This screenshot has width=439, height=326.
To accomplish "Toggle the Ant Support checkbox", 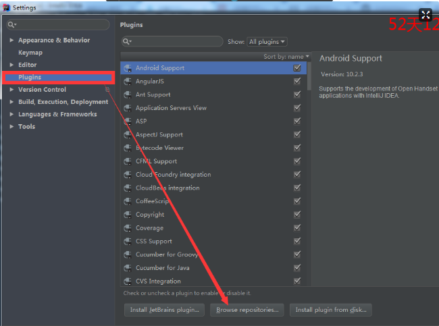I will (x=297, y=94).
